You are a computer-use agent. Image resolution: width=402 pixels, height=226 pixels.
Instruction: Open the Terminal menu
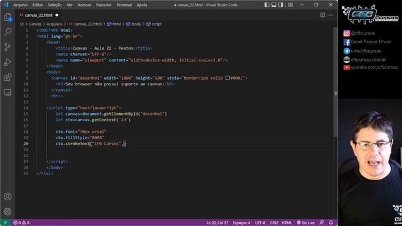tap(124, 5)
